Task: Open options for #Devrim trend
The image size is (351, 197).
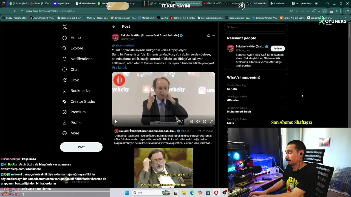Action: click(x=283, y=97)
